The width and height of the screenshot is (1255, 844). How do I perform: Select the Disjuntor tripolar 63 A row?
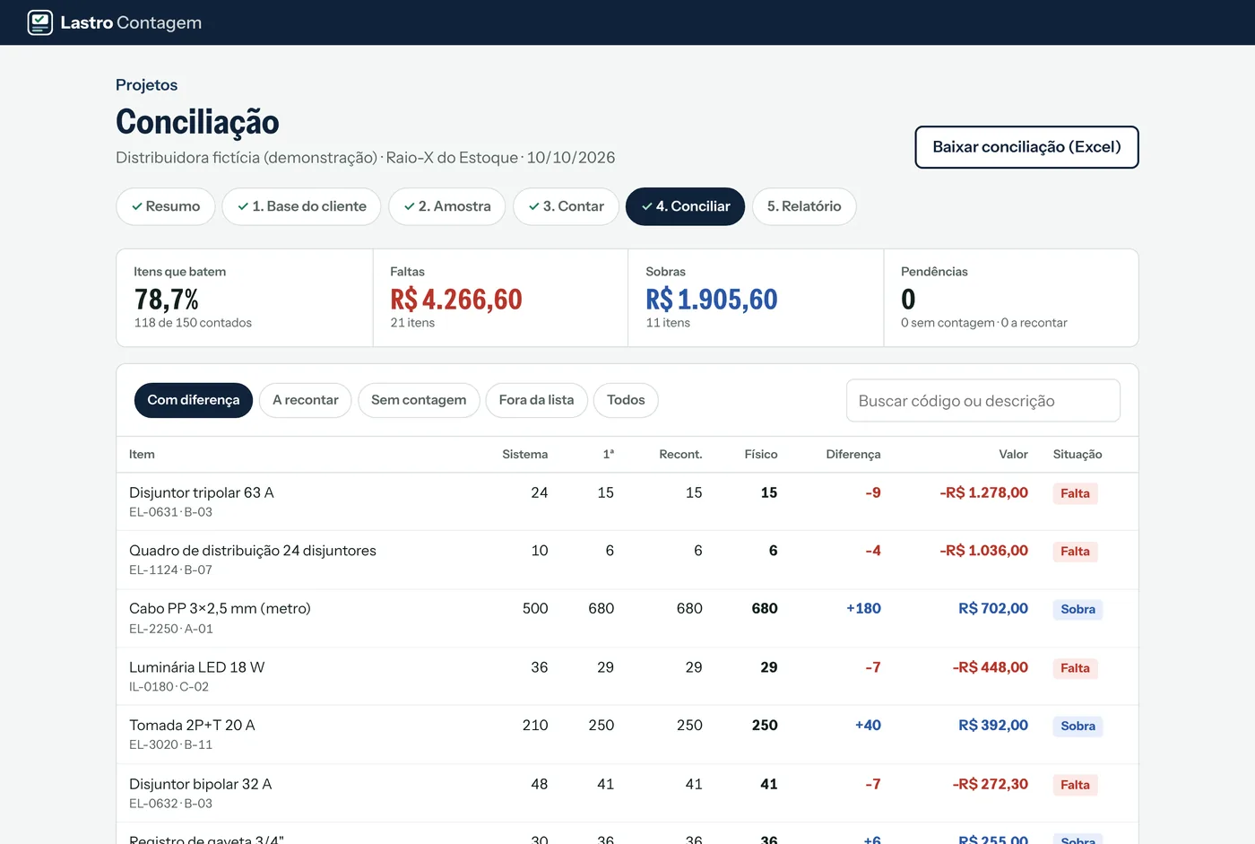click(627, 502)
